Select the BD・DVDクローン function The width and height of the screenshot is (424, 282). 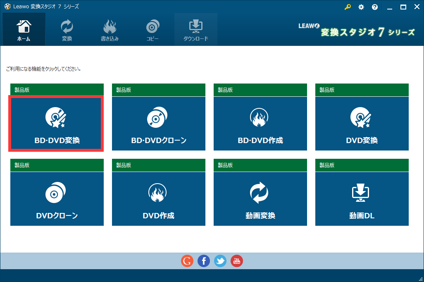click(x=158, y=123)
